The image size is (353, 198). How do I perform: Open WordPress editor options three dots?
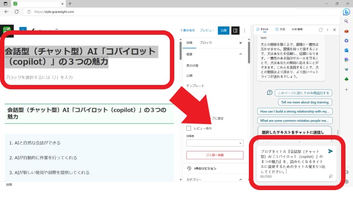[x=244, y=30]
